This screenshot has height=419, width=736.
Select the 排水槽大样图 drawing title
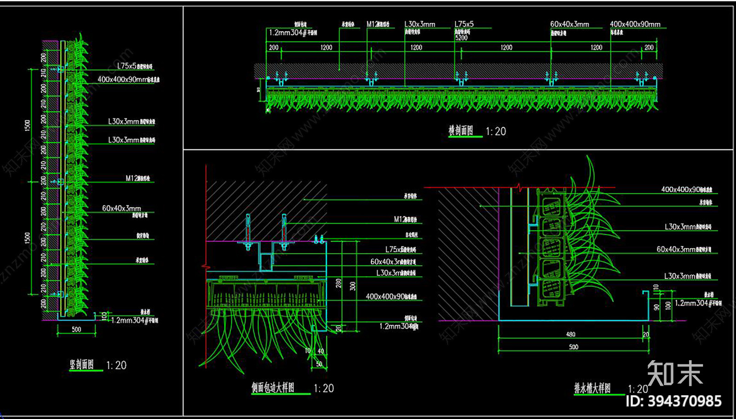point(593,388)
